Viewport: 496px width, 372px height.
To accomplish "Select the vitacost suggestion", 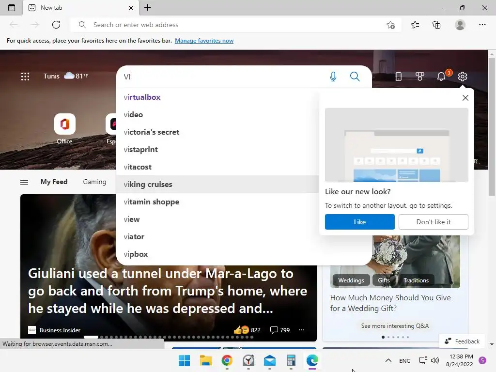I will [x=217, y=167].
